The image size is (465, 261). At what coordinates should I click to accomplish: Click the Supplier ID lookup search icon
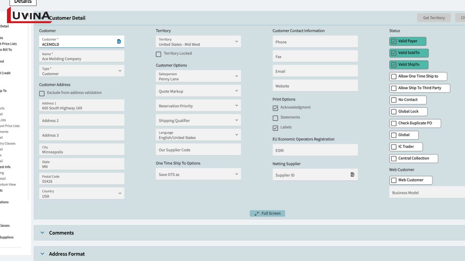point(352,175)
